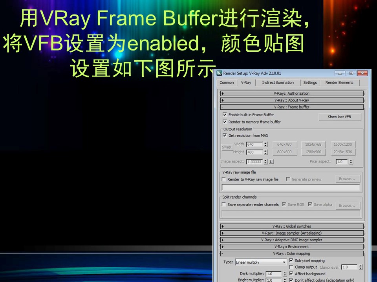Click Browse for V-Ray raw image file

(347, 179)
